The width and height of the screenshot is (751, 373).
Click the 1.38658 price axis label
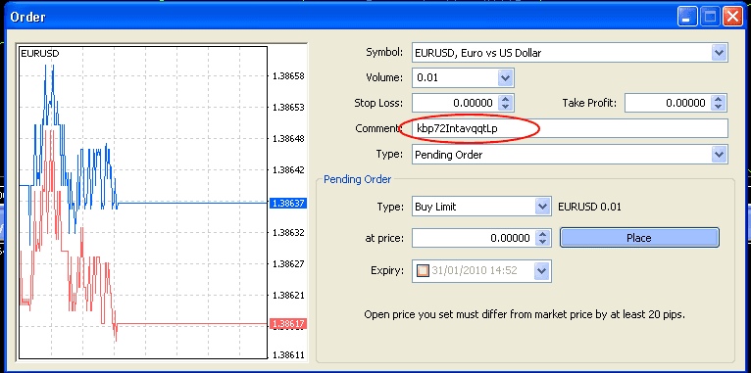click(288, 76)
